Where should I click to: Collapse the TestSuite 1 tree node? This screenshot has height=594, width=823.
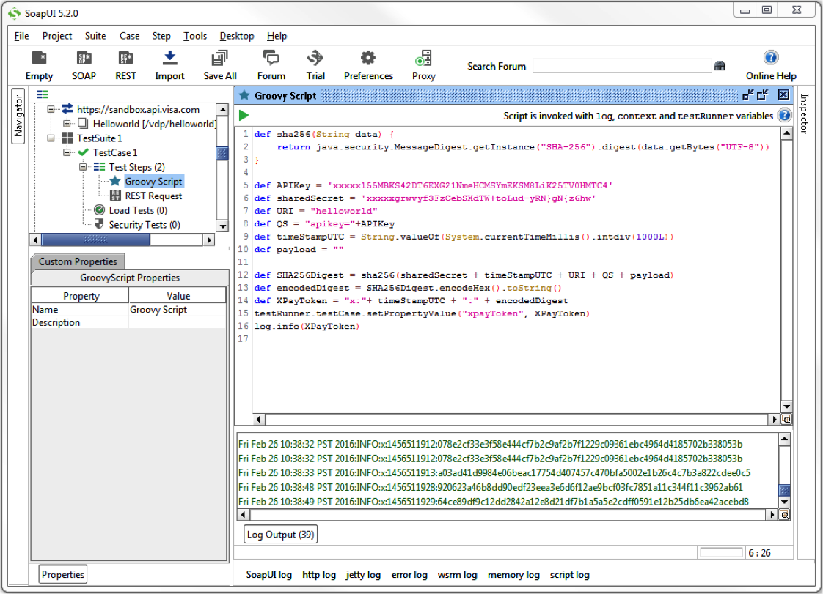52,138
